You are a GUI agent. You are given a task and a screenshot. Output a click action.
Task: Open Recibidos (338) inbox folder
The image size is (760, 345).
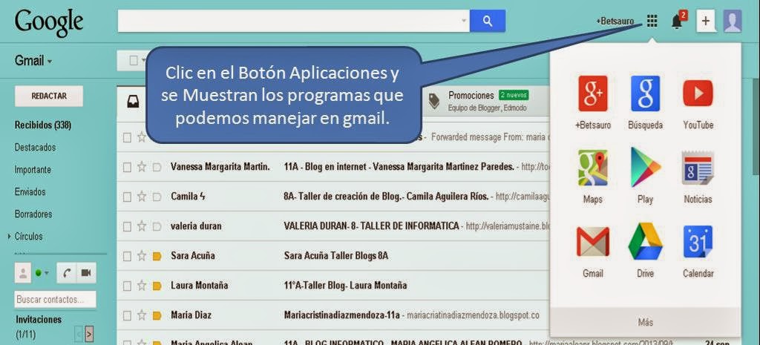pyautogui.click(x=43, y=125)
